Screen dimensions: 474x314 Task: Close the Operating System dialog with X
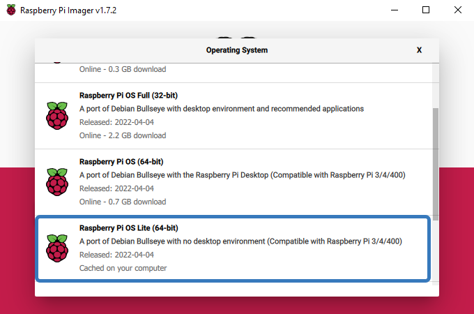click(419, 50)
